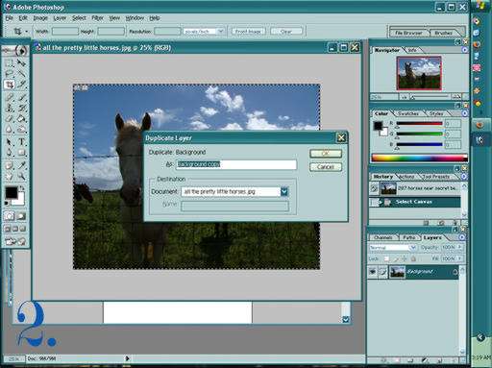Enable Lock image pixels brush icon
Image resolution: width=492 pixels, height=368 pixels.
point(396,258)
